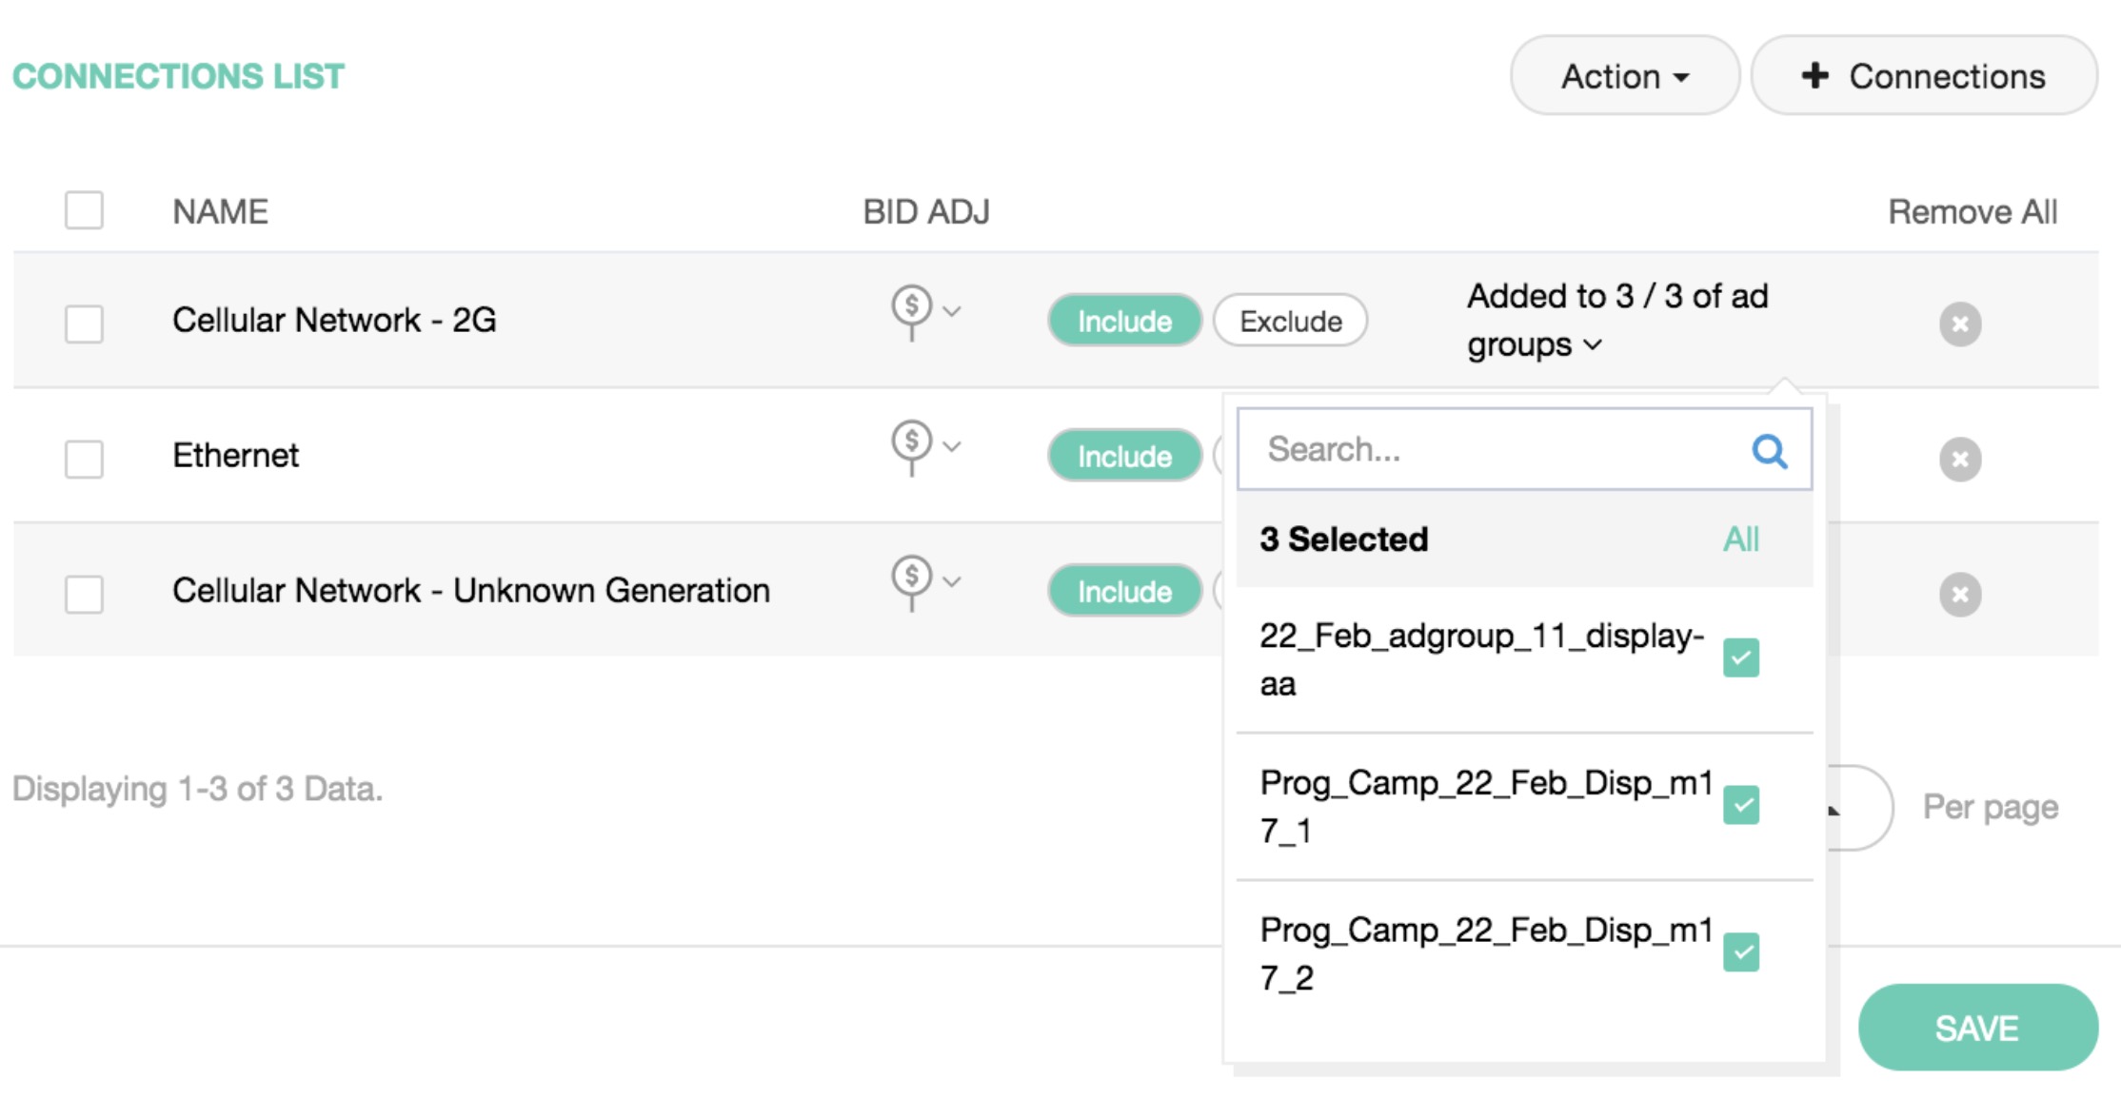This screenshot has width=2121, height=1098.
Task: Select Include for Ethernet row
Action: pyautogui.click(x=1124, y=457)
